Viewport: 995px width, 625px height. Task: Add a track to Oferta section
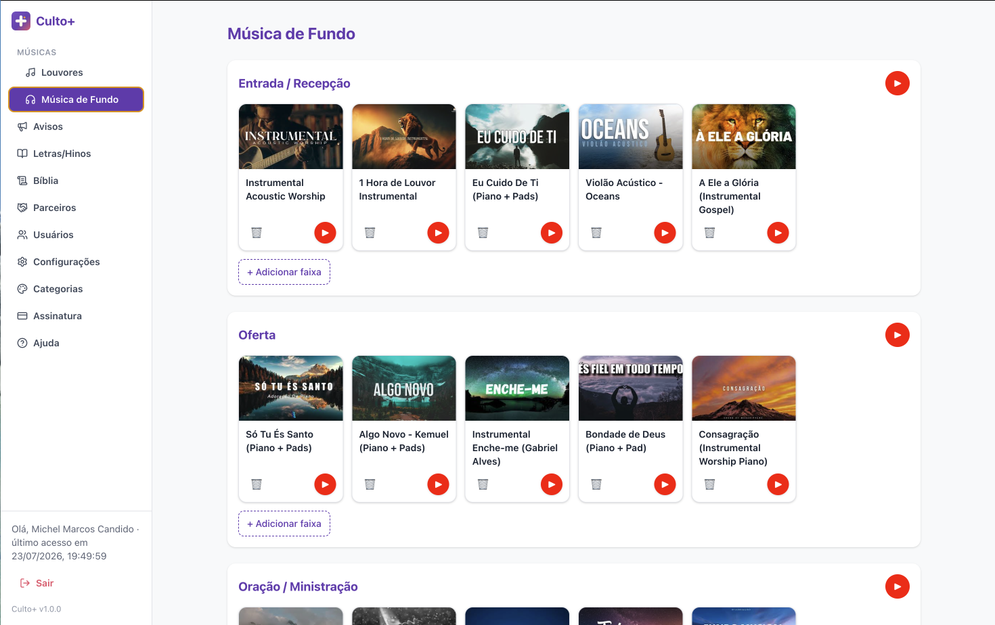point(284,524)
